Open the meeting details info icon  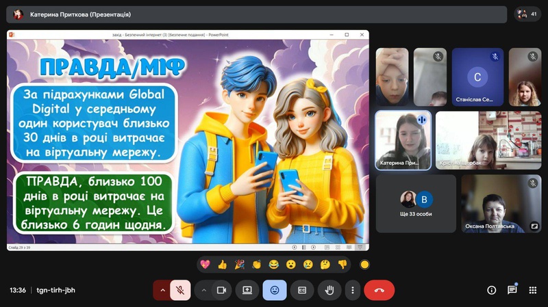pos(491,290)
